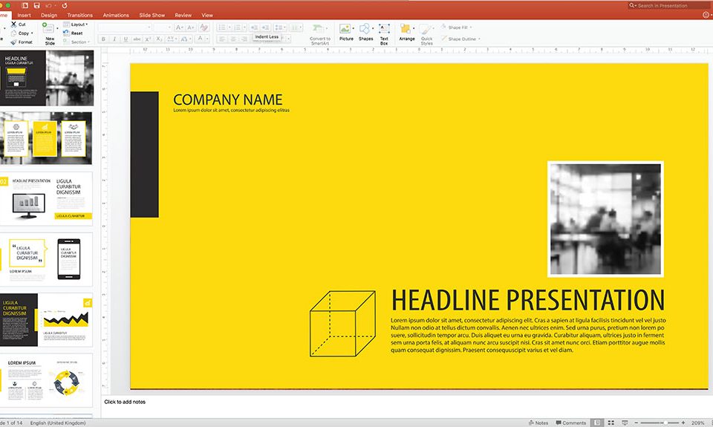This screenshot has width=713, height=427.
Task: Decrease font size with the small A button
Action: pyautogui.click(x=191, y=27)
